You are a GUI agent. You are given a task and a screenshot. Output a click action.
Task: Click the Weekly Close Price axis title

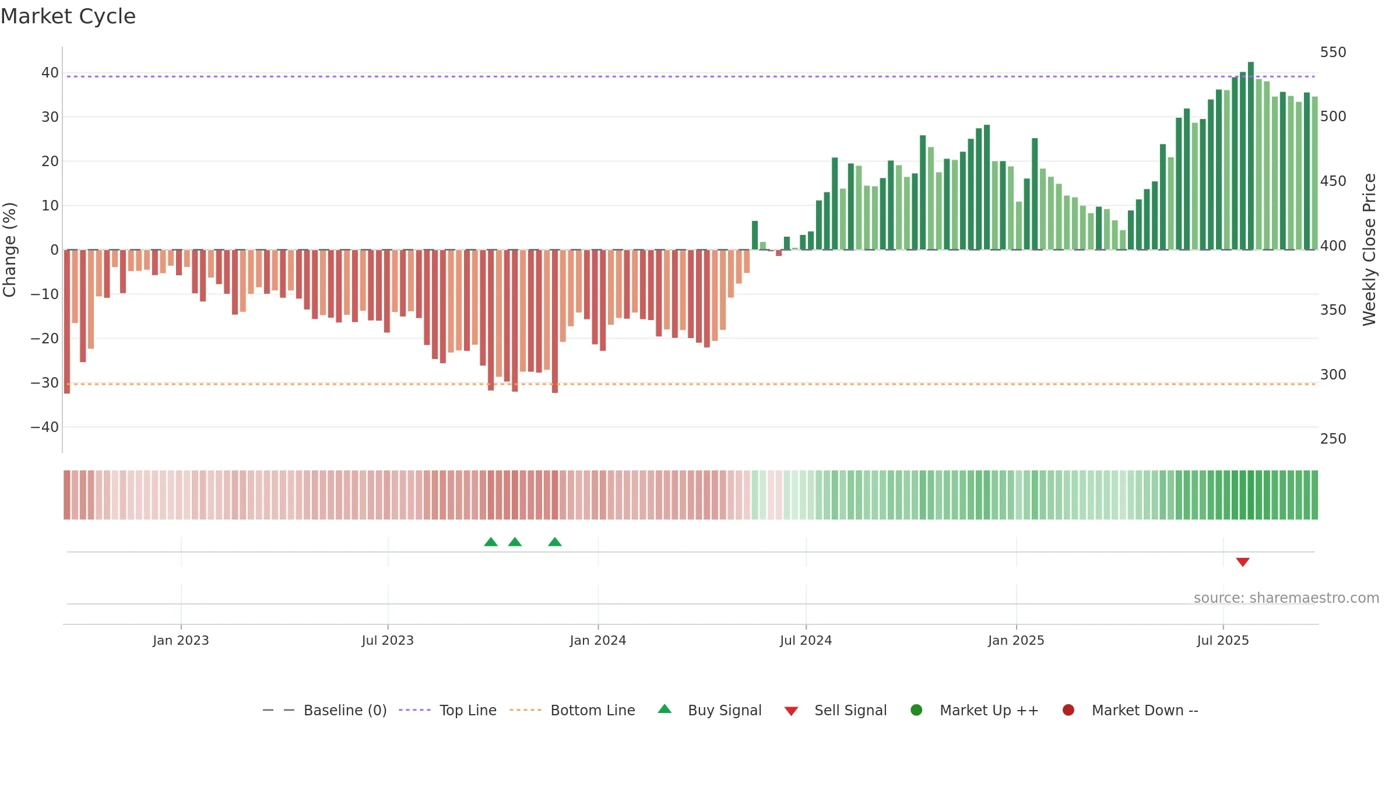click(1369, 250)
